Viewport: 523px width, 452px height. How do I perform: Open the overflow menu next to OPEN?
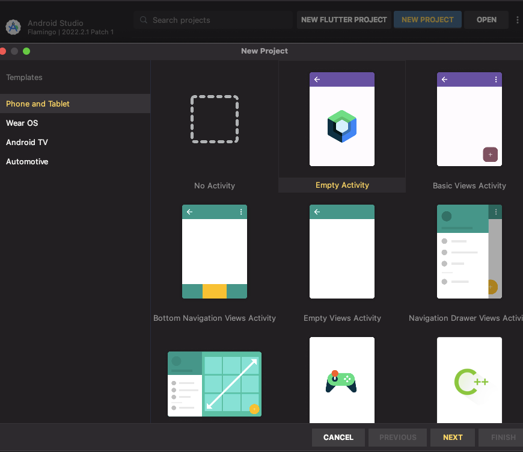(518, 19)
